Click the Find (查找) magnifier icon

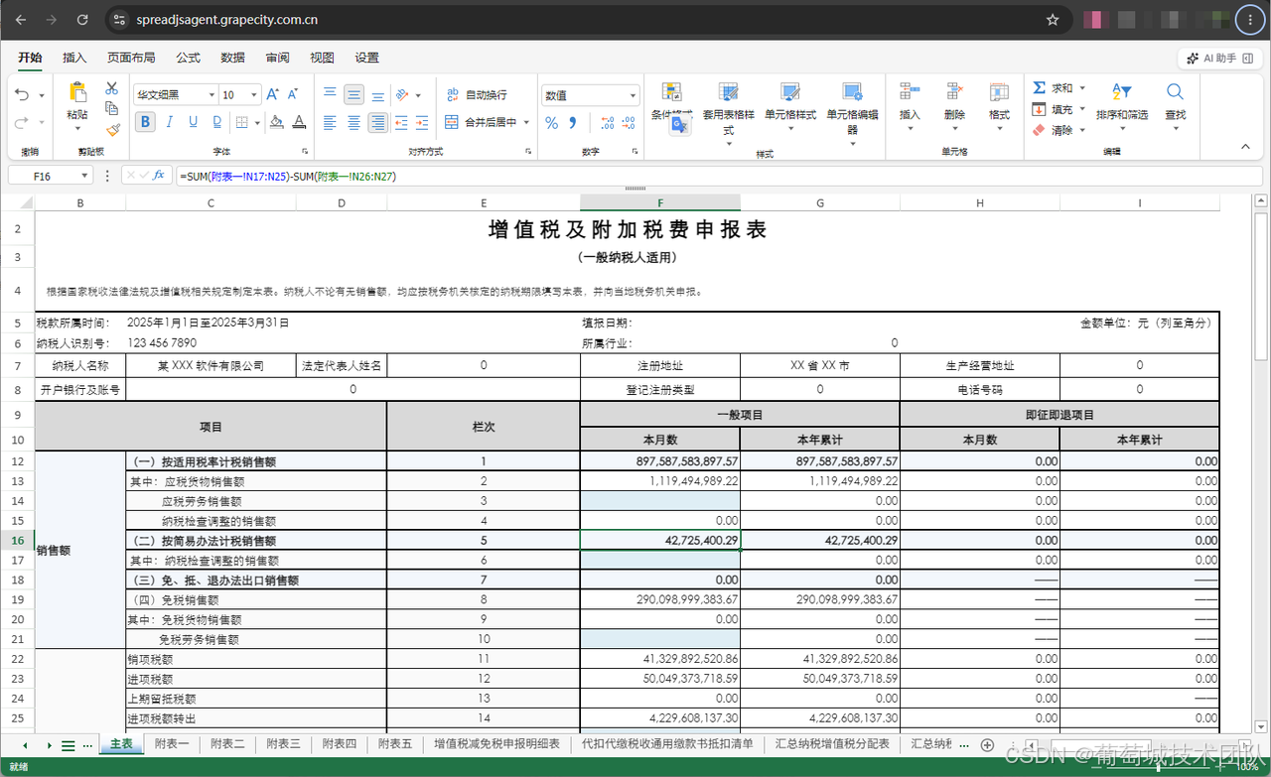(1176, 92)
